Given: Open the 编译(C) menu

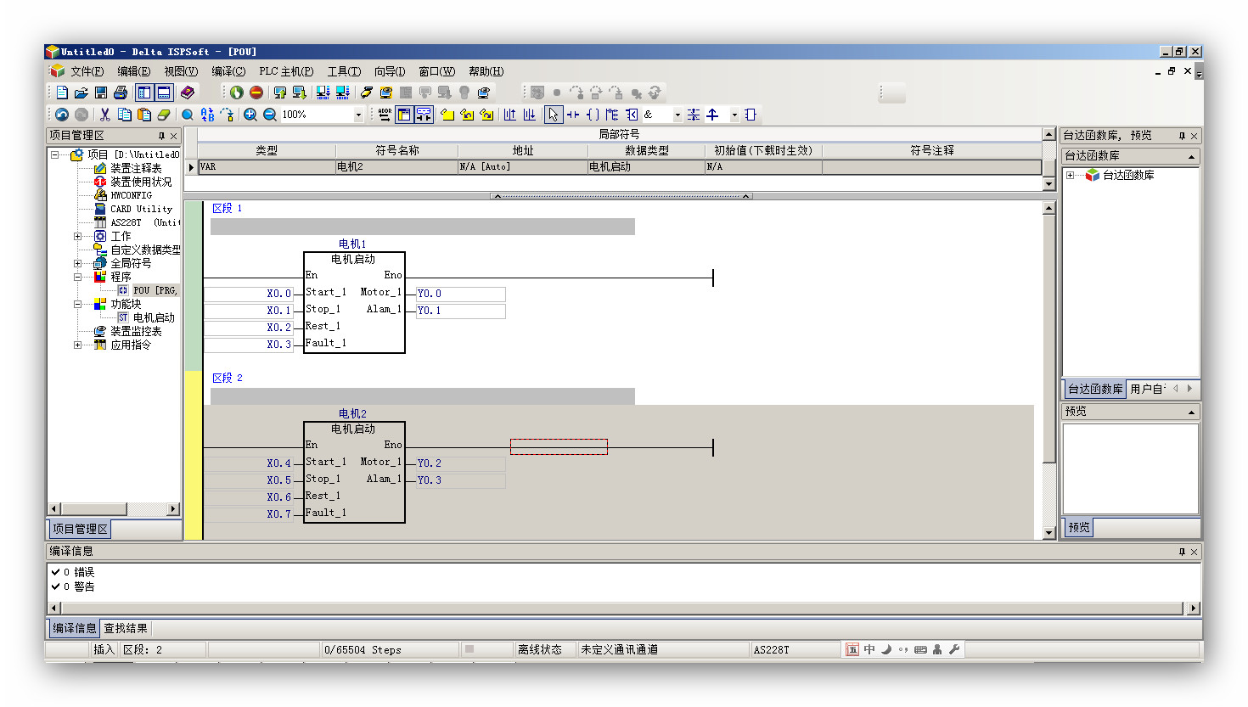Looking at the screenshot, I should (228, 71).
